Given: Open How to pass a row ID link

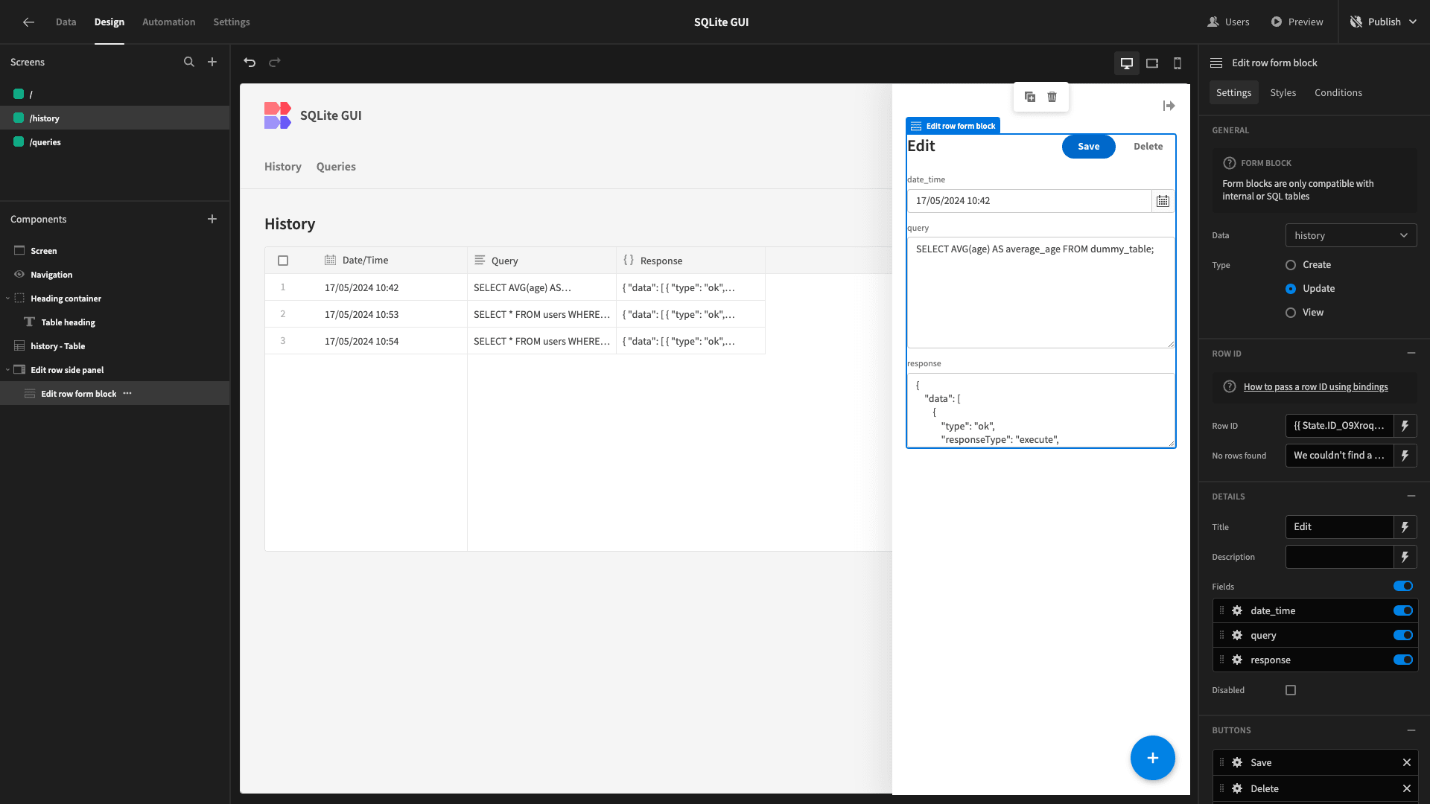Looking at the screenshot, I should (x=1316, y=387).
